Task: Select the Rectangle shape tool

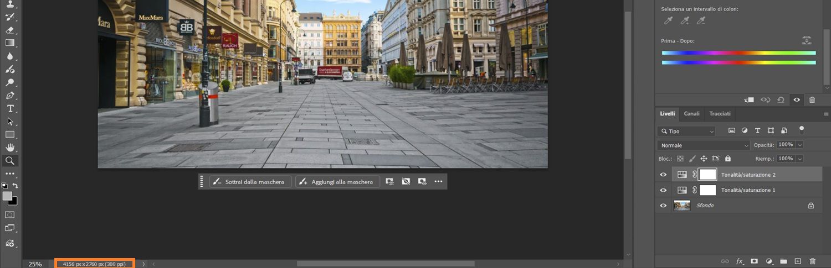Action: coord(10,134)
